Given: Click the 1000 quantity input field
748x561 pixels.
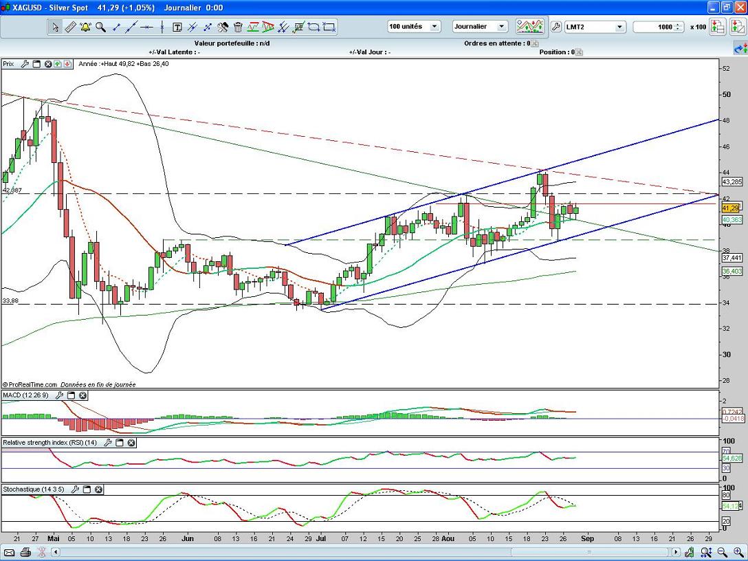Looking at the screenshot, I should tap(657, 27).
